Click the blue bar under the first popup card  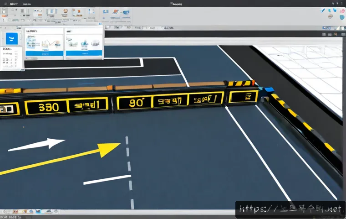pyautogui.click(x=44, y=53)
